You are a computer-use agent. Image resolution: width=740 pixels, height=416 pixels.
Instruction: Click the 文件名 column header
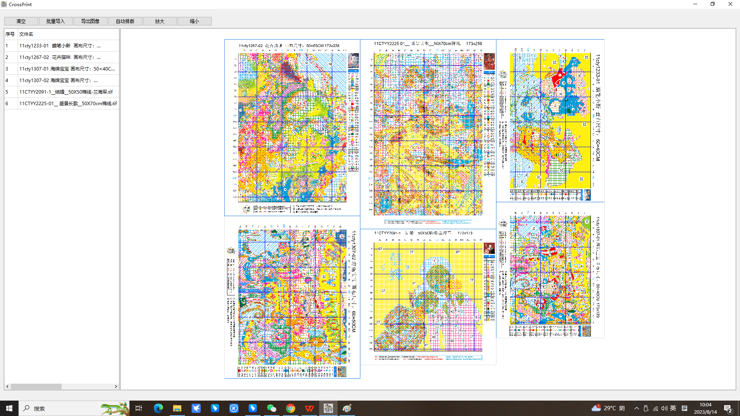(68, 34)
